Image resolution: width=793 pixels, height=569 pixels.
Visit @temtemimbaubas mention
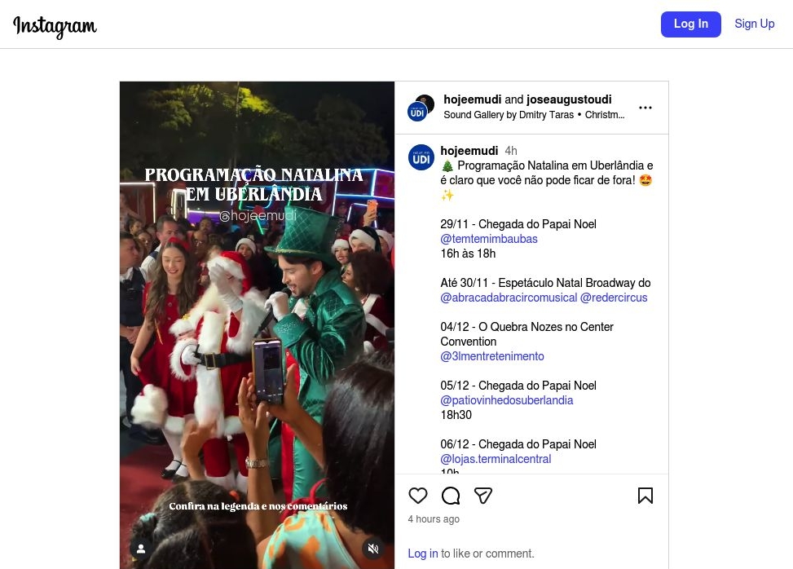tap(489, 239)
